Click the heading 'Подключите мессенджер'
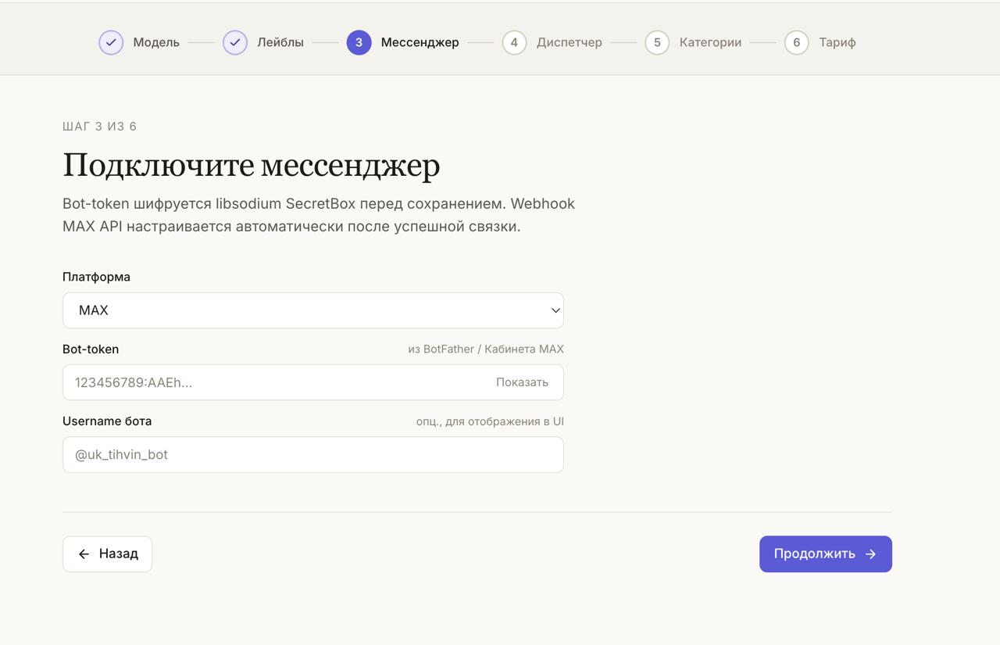 coord(252,165)
